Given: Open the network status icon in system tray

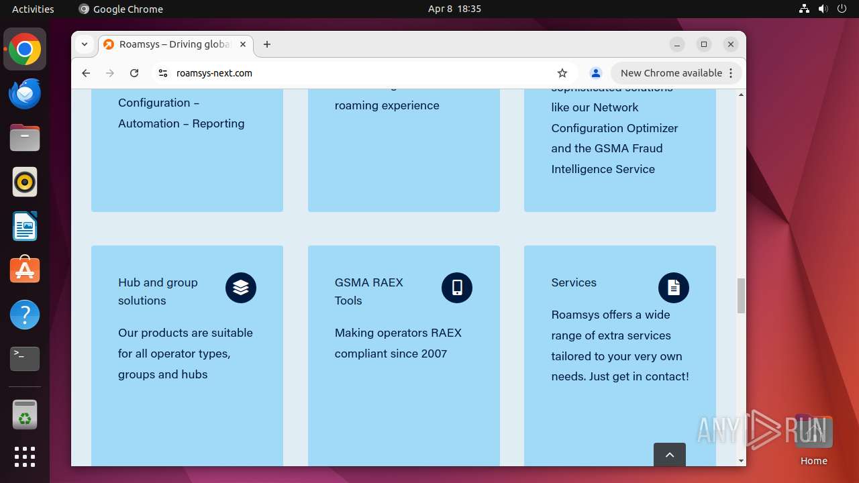Looking at the screenshot, I should (x=804, y=9).
